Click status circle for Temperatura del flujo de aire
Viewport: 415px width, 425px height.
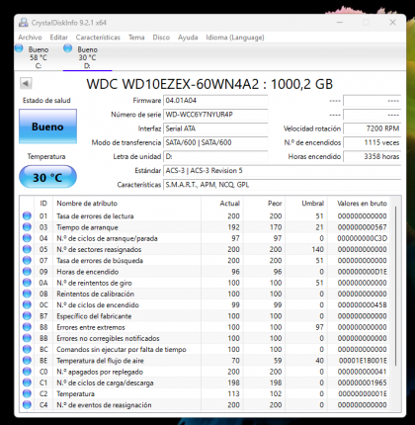point(27,361)
